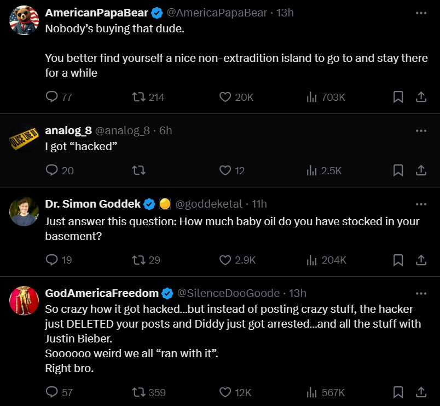Open more options on GodAmericaFreedom's post
440x406 pixels.
[421, 292]
